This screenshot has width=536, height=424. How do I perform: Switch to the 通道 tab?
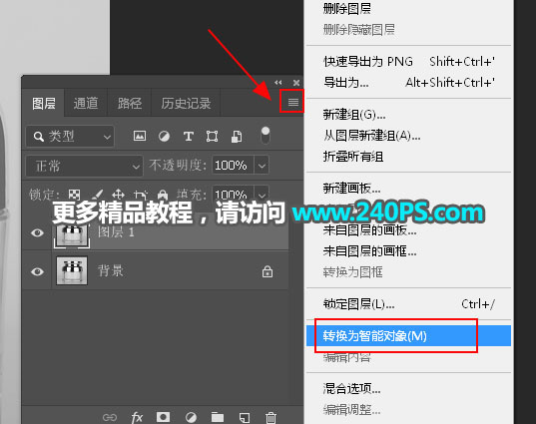86,103
